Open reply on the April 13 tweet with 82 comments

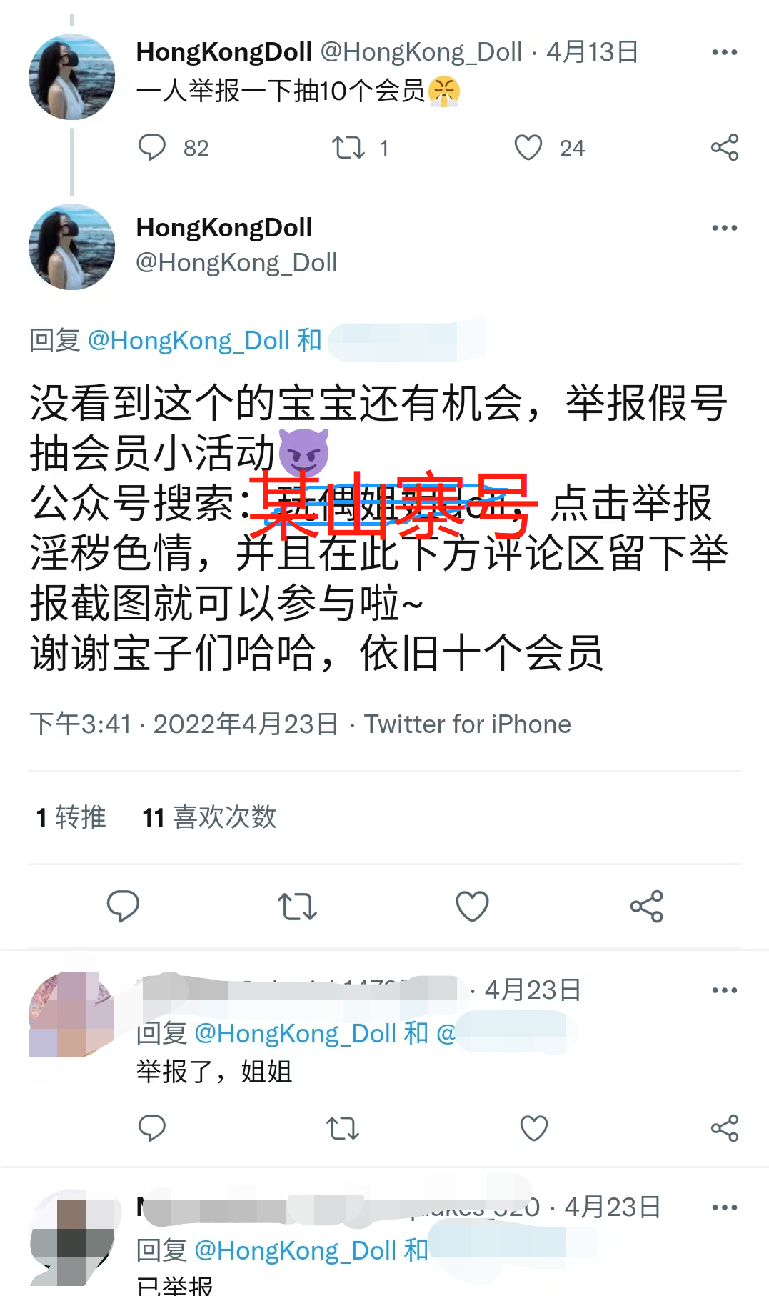click(151, 147)
